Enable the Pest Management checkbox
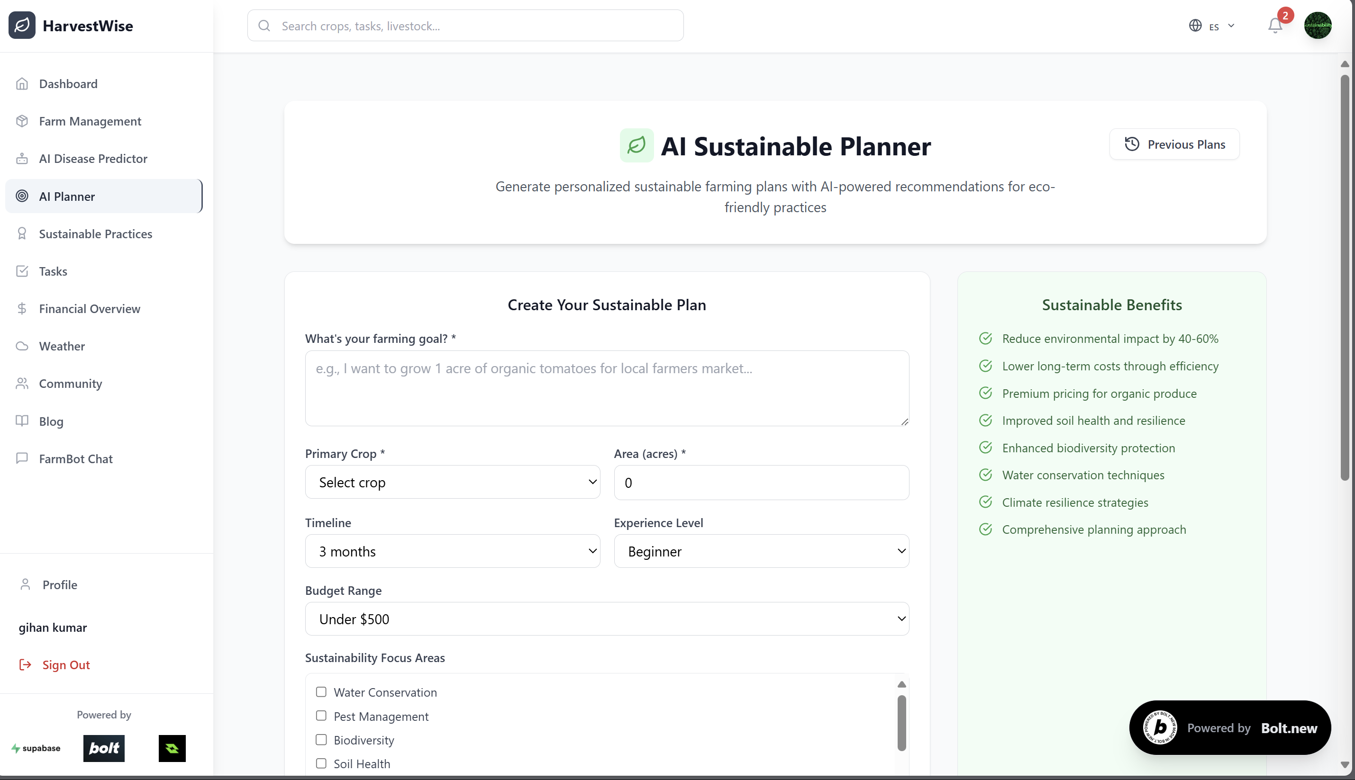 (321, 716)
